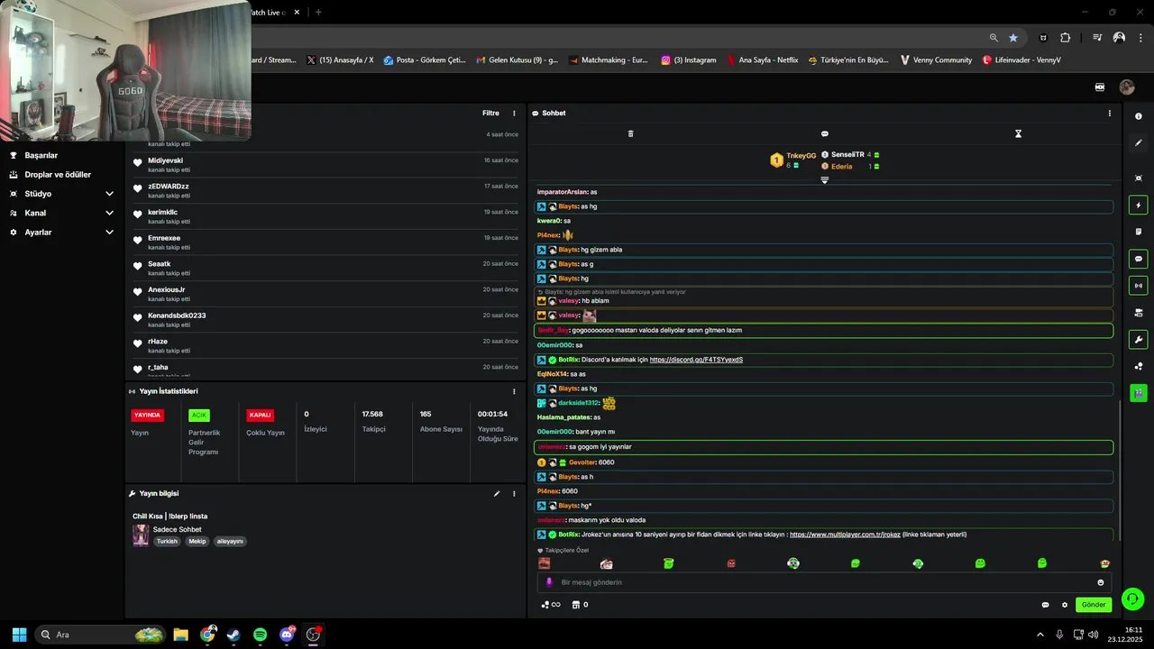Click the hourglass icon in chat toolbar

click(x=1018, y=133)
